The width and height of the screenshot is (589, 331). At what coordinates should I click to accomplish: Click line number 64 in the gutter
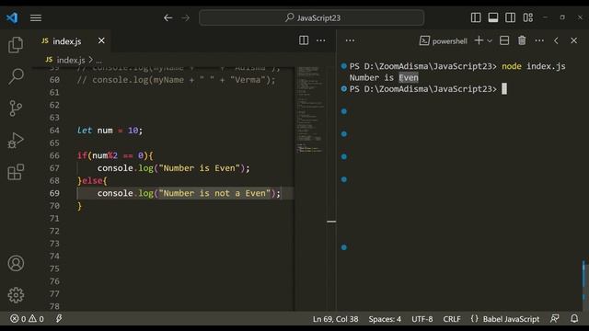pyautogui.click(x=54, y=131)
